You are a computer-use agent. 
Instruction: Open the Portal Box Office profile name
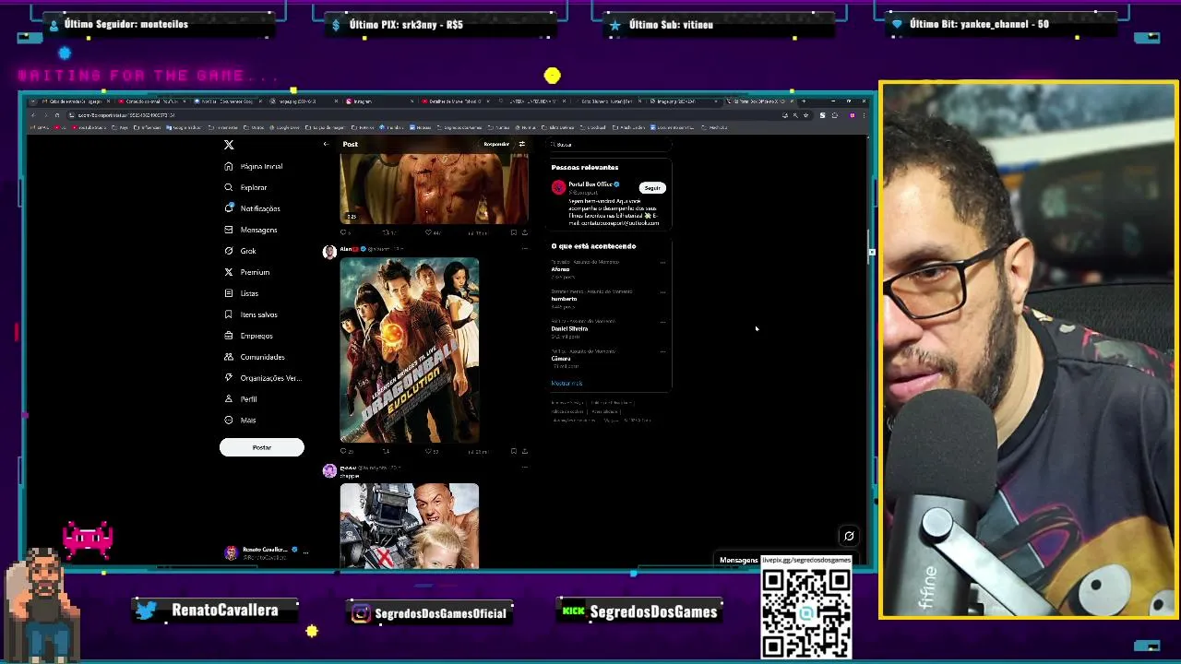(590, 184)
